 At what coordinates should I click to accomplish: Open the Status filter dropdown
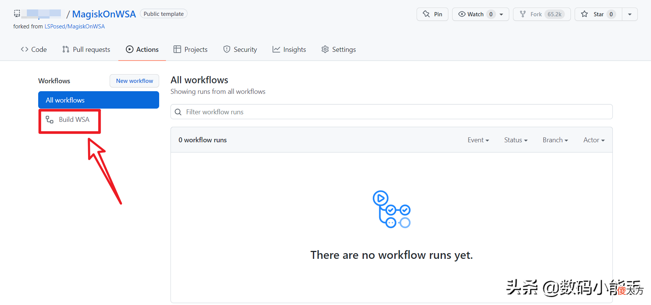[516, 140]
